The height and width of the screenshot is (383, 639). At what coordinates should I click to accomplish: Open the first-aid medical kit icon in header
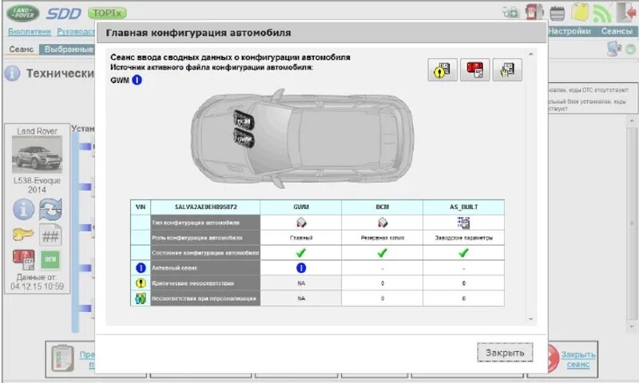click(x=510, y=13)
